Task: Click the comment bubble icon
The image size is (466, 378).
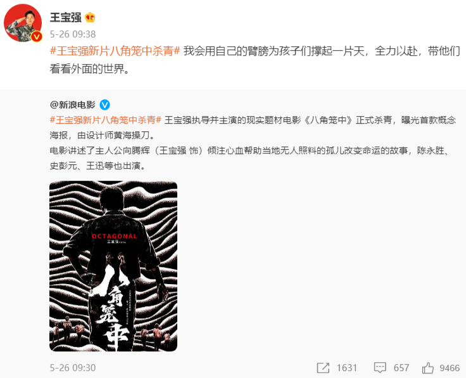Action: [380, 368]
